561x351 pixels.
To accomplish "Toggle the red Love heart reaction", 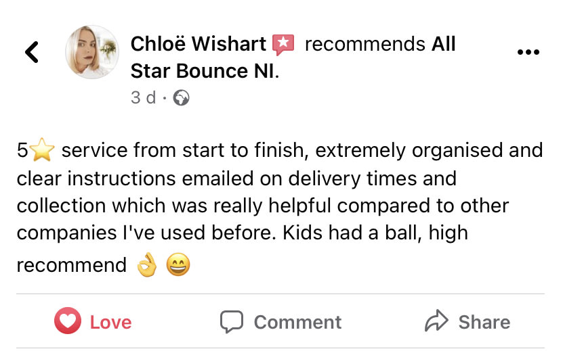I will 68,322.
